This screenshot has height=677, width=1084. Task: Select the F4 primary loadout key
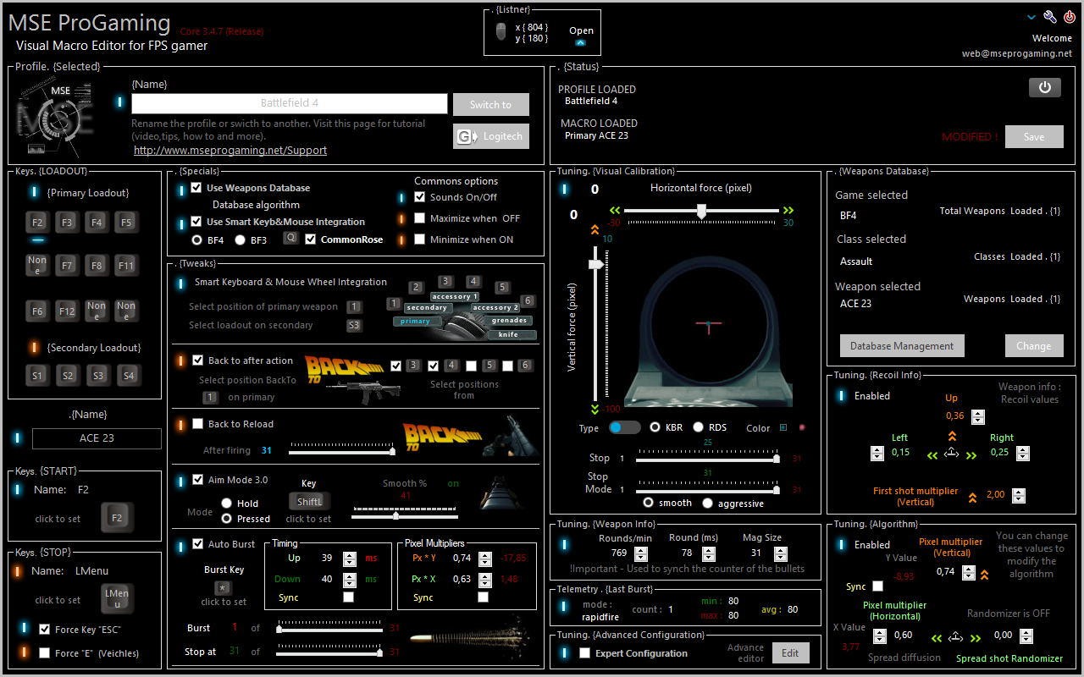pyautogui.click(x=97, y=223)
